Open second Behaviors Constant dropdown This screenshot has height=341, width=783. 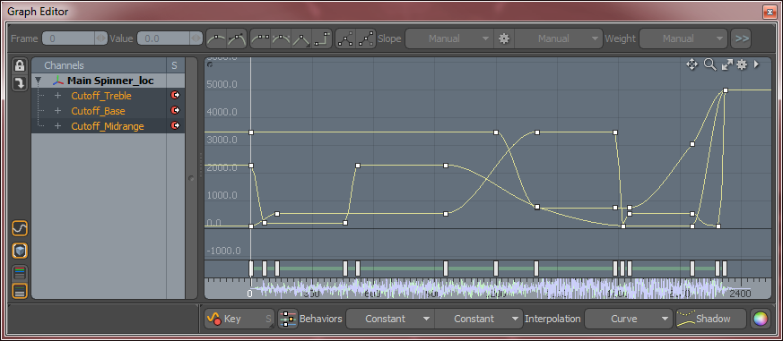point(479,319)
